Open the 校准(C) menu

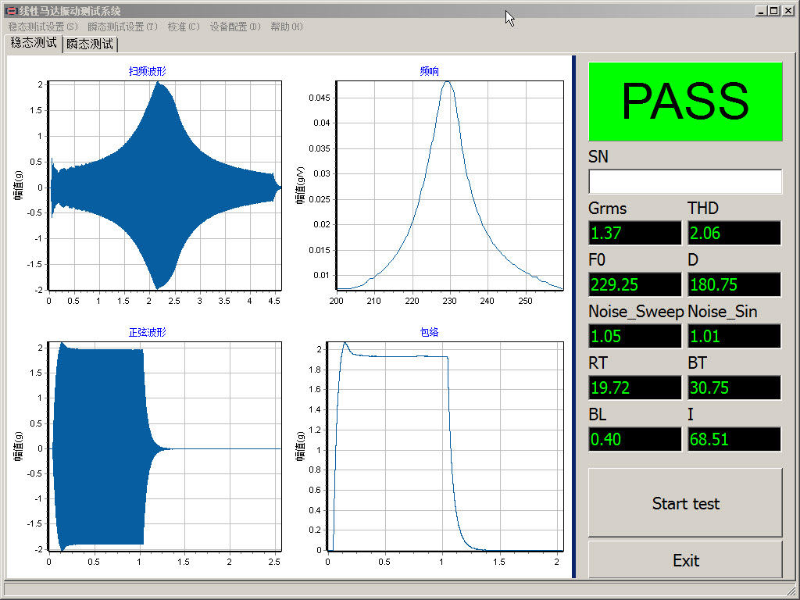point(184,27)
